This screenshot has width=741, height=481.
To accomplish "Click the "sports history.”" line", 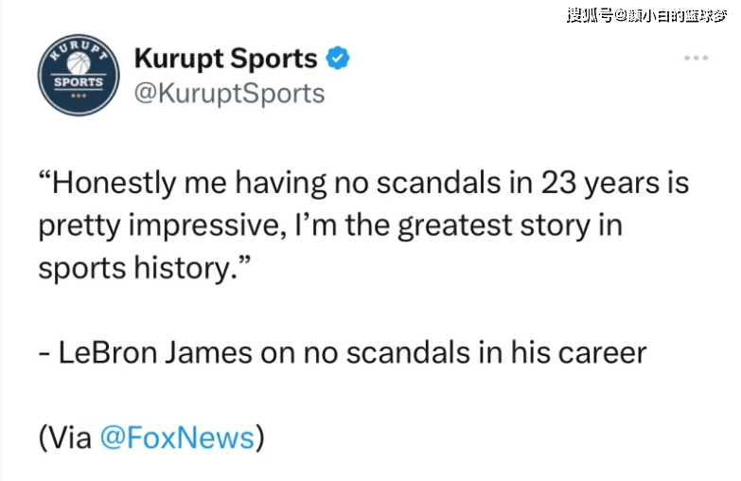I will (x=145, y=268).
